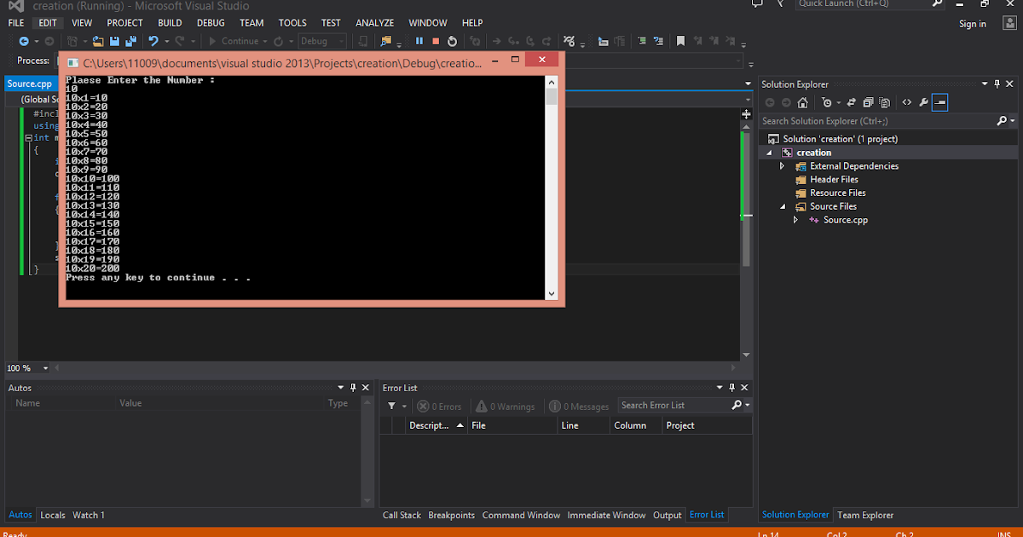Stop debugging with red square icon
Image resolution: width=1023 pixels, height=537 pixels.
(x=436, y=41)
